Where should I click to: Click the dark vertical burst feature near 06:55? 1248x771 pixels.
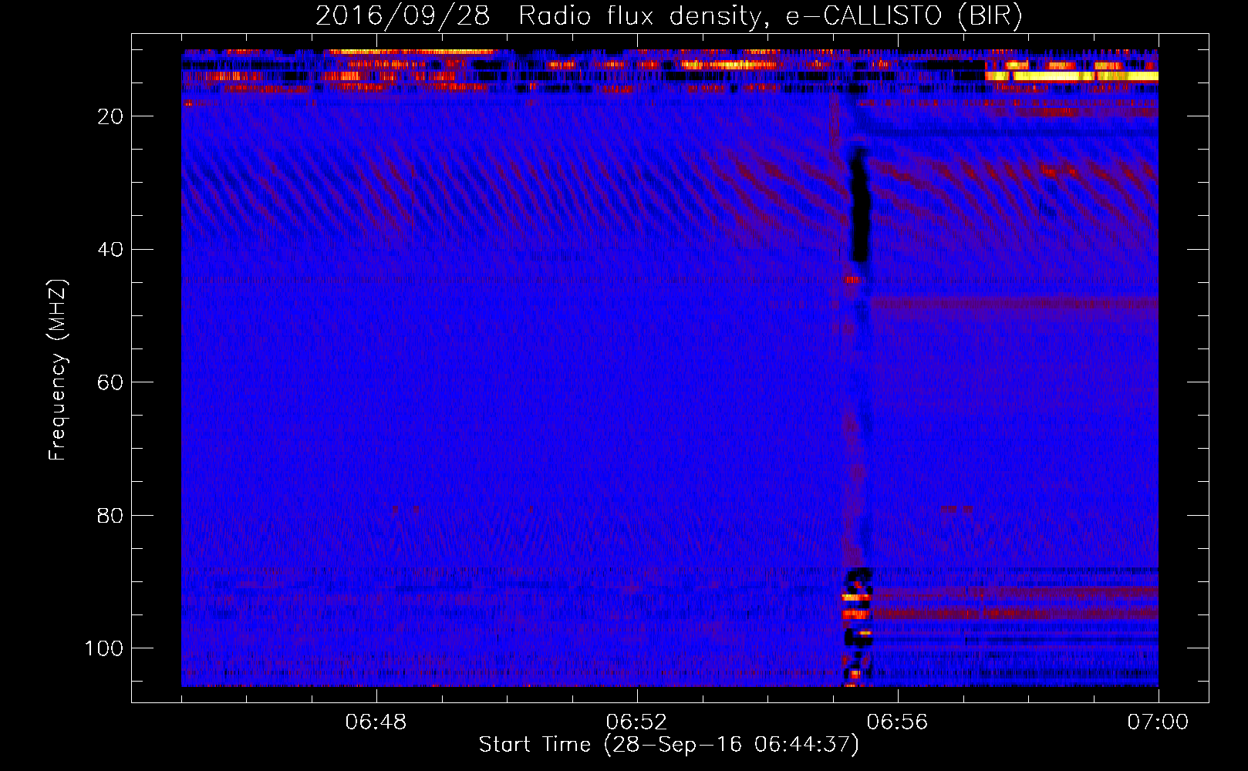tap(858, 207)
